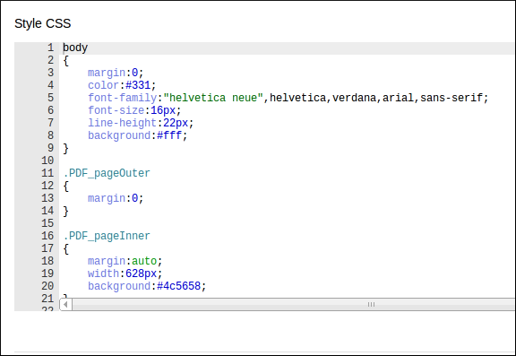The image size is (516, 356).
Task: Click the margin auto value
Action: [x=144, y=261]
